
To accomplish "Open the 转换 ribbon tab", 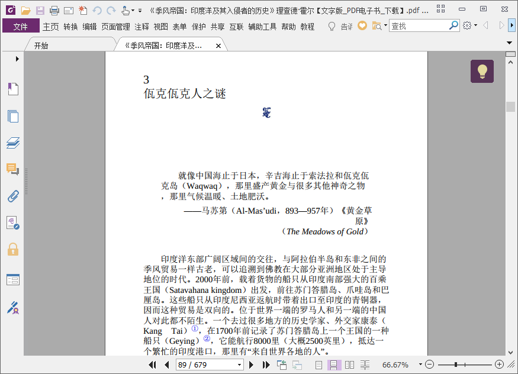I will [70, 27].
